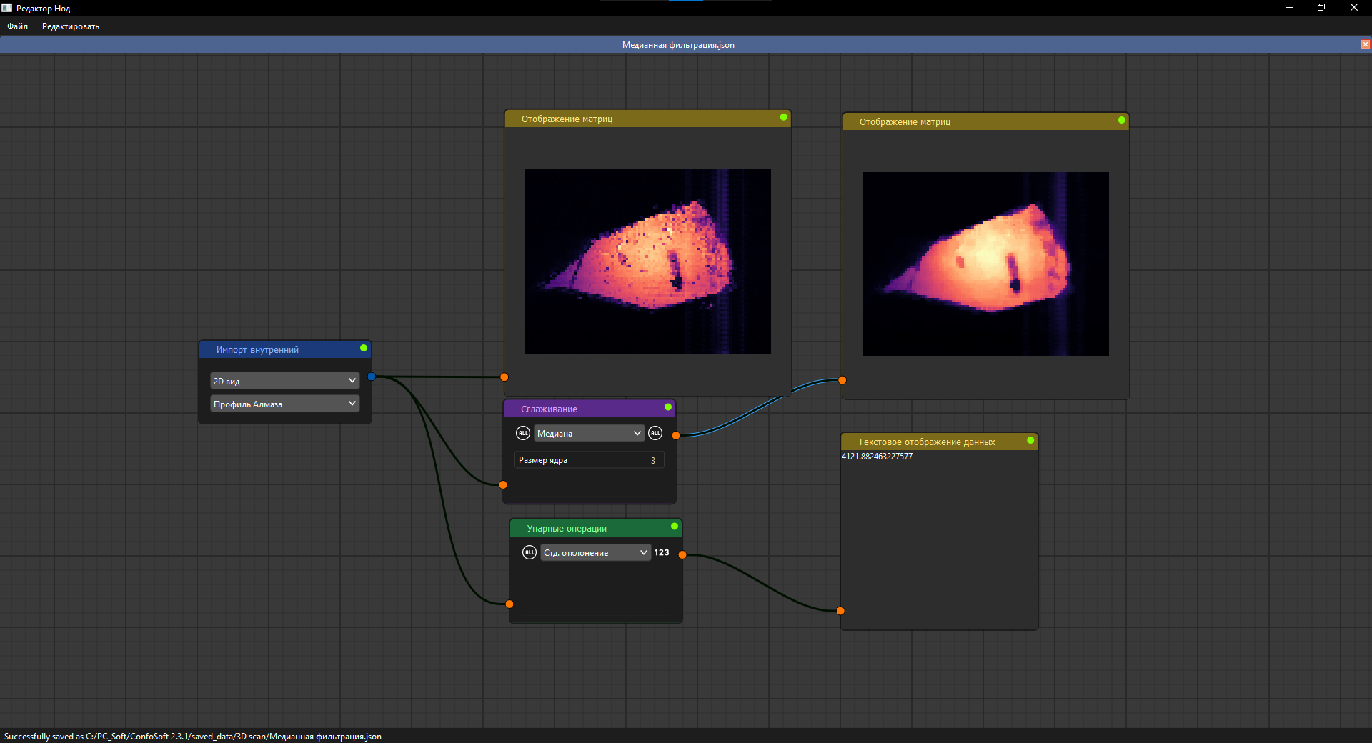Open the Стд. отклонение operation dropdown
The height and width of the screenshot is (743, 1372).
[x=596, y=552]
